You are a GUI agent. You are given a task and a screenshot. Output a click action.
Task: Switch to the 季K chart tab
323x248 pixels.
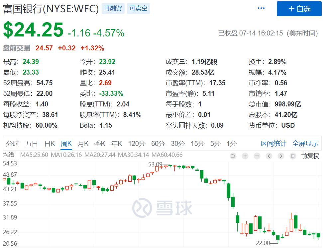coord(100,144)
